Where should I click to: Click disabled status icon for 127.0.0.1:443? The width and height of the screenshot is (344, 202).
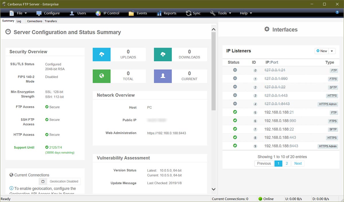(x=235, y=95)
